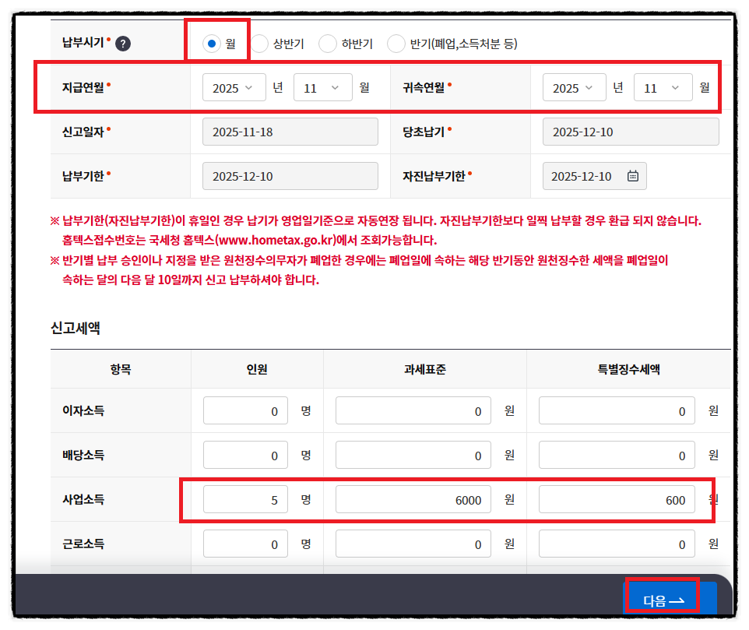Click the 근로소득 row label
The image size is (749, 630).
tap(83, 544)
